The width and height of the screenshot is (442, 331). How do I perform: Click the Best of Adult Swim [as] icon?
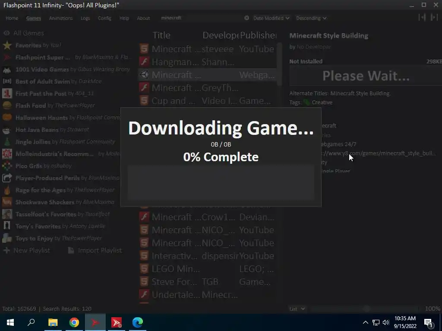(7, 81)
